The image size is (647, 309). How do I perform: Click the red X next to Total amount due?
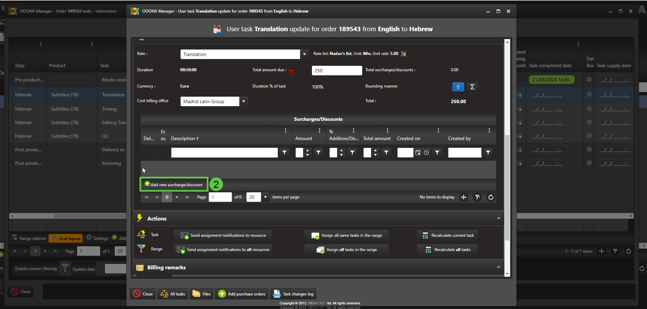coord(291,72)
